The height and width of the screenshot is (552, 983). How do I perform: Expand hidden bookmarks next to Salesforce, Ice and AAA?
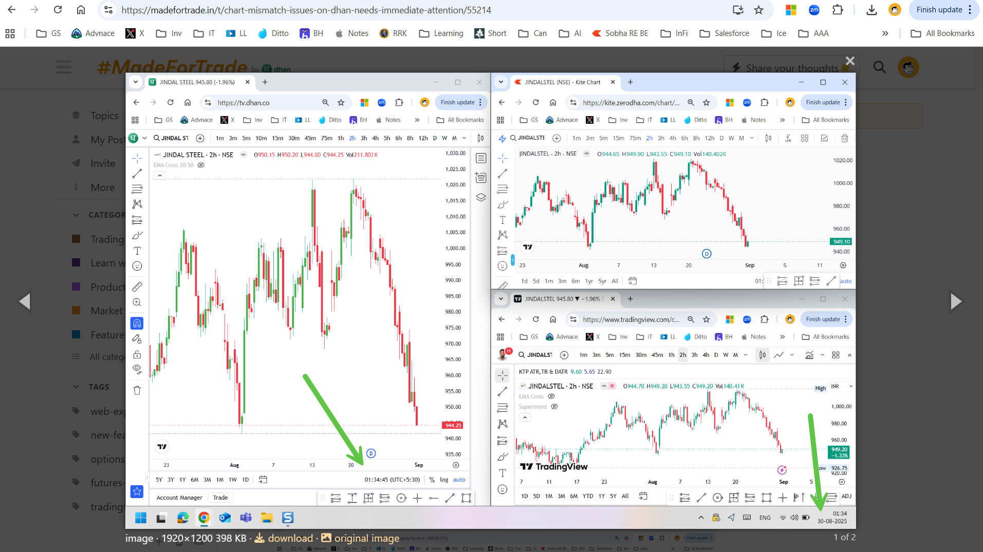pyautogui.click(x=885, y=33)
